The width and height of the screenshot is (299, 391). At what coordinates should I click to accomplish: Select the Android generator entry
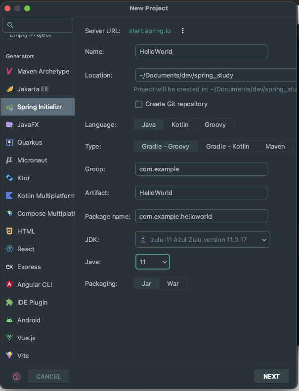(x=38, y=320)
